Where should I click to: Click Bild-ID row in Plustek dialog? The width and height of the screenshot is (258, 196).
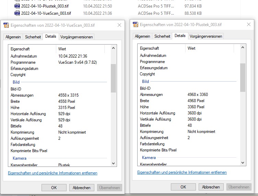(189, 88)
